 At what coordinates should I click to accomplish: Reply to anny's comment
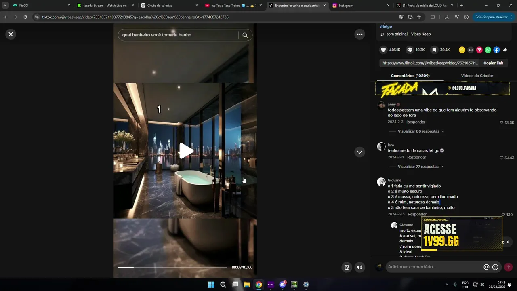[416, 122]
